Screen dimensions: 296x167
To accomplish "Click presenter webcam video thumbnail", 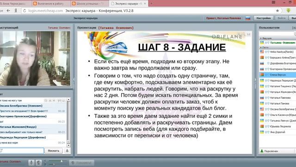I will click(x=35, y=58).
